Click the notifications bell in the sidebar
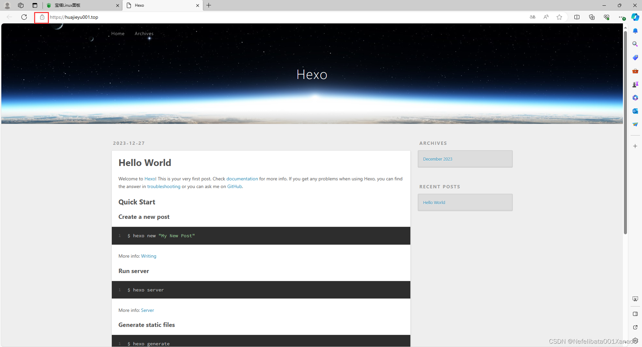The width and height of the screenshot is (642, 347). coord(635,31)
